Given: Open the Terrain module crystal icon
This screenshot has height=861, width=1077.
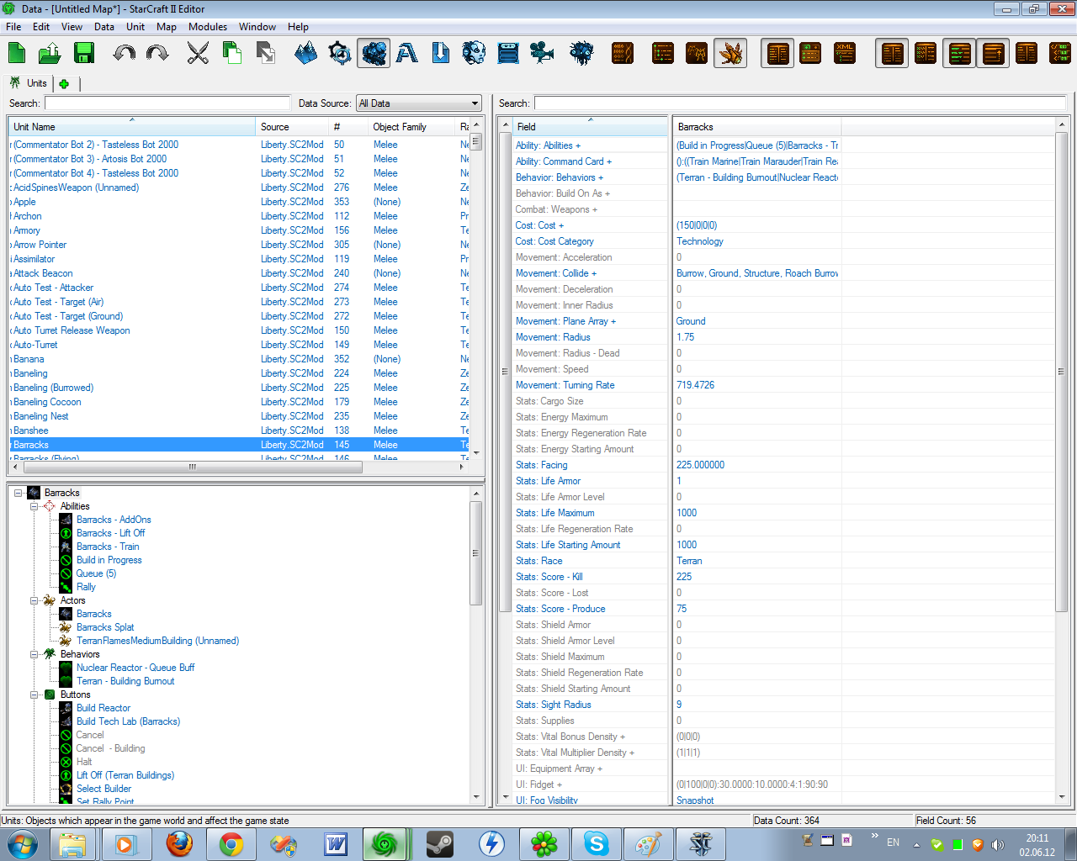Looking at the screenshot, I should 306,53.
